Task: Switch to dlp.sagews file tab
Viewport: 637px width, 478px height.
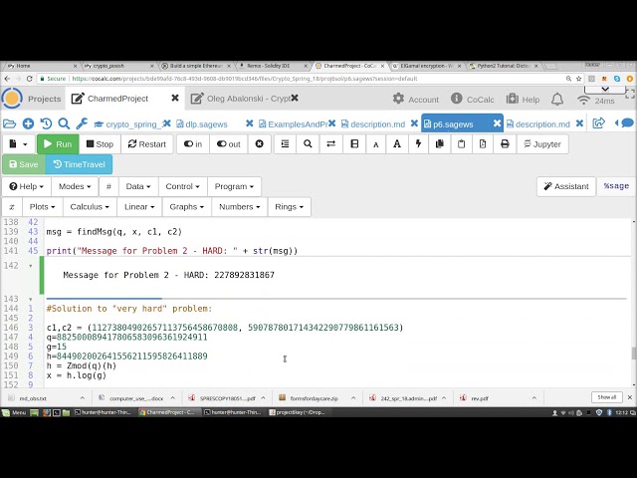Action: coord(206,123)
